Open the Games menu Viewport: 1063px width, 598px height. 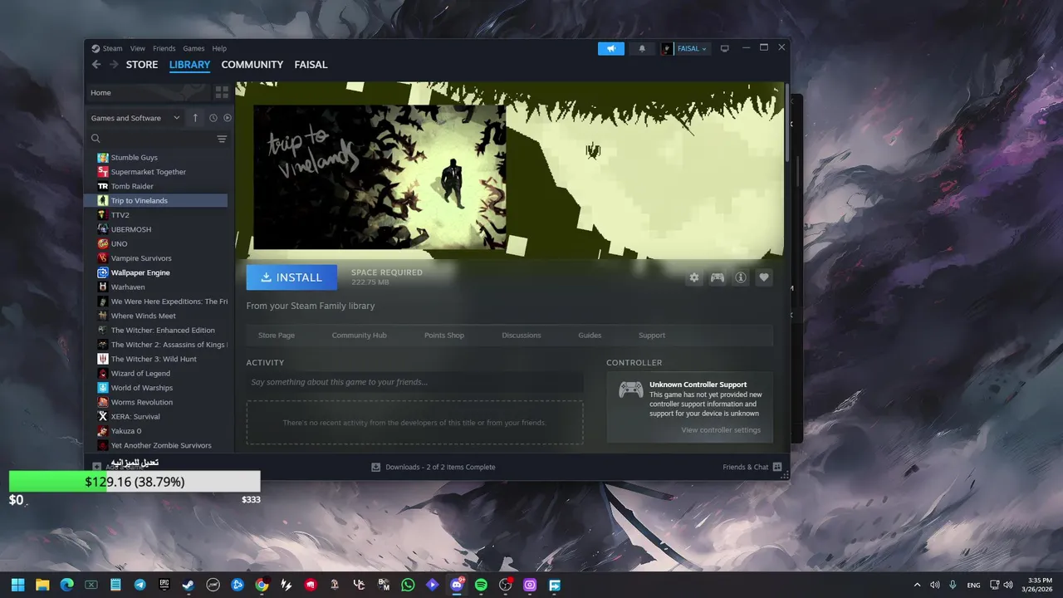click(193, 48)
